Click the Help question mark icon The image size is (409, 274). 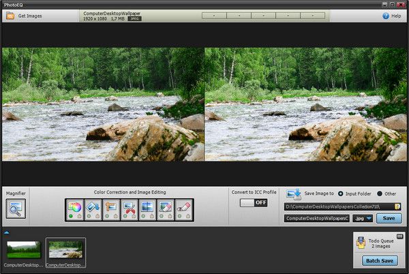coord(385,15)
